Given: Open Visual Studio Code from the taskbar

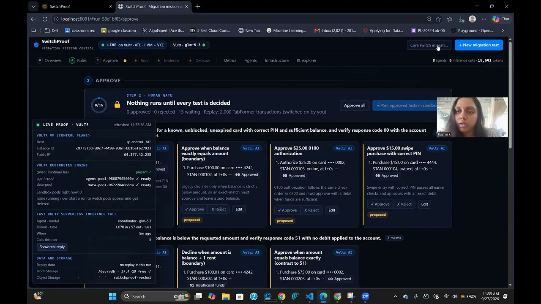Looking at the screenshot, I should (309, 296).
